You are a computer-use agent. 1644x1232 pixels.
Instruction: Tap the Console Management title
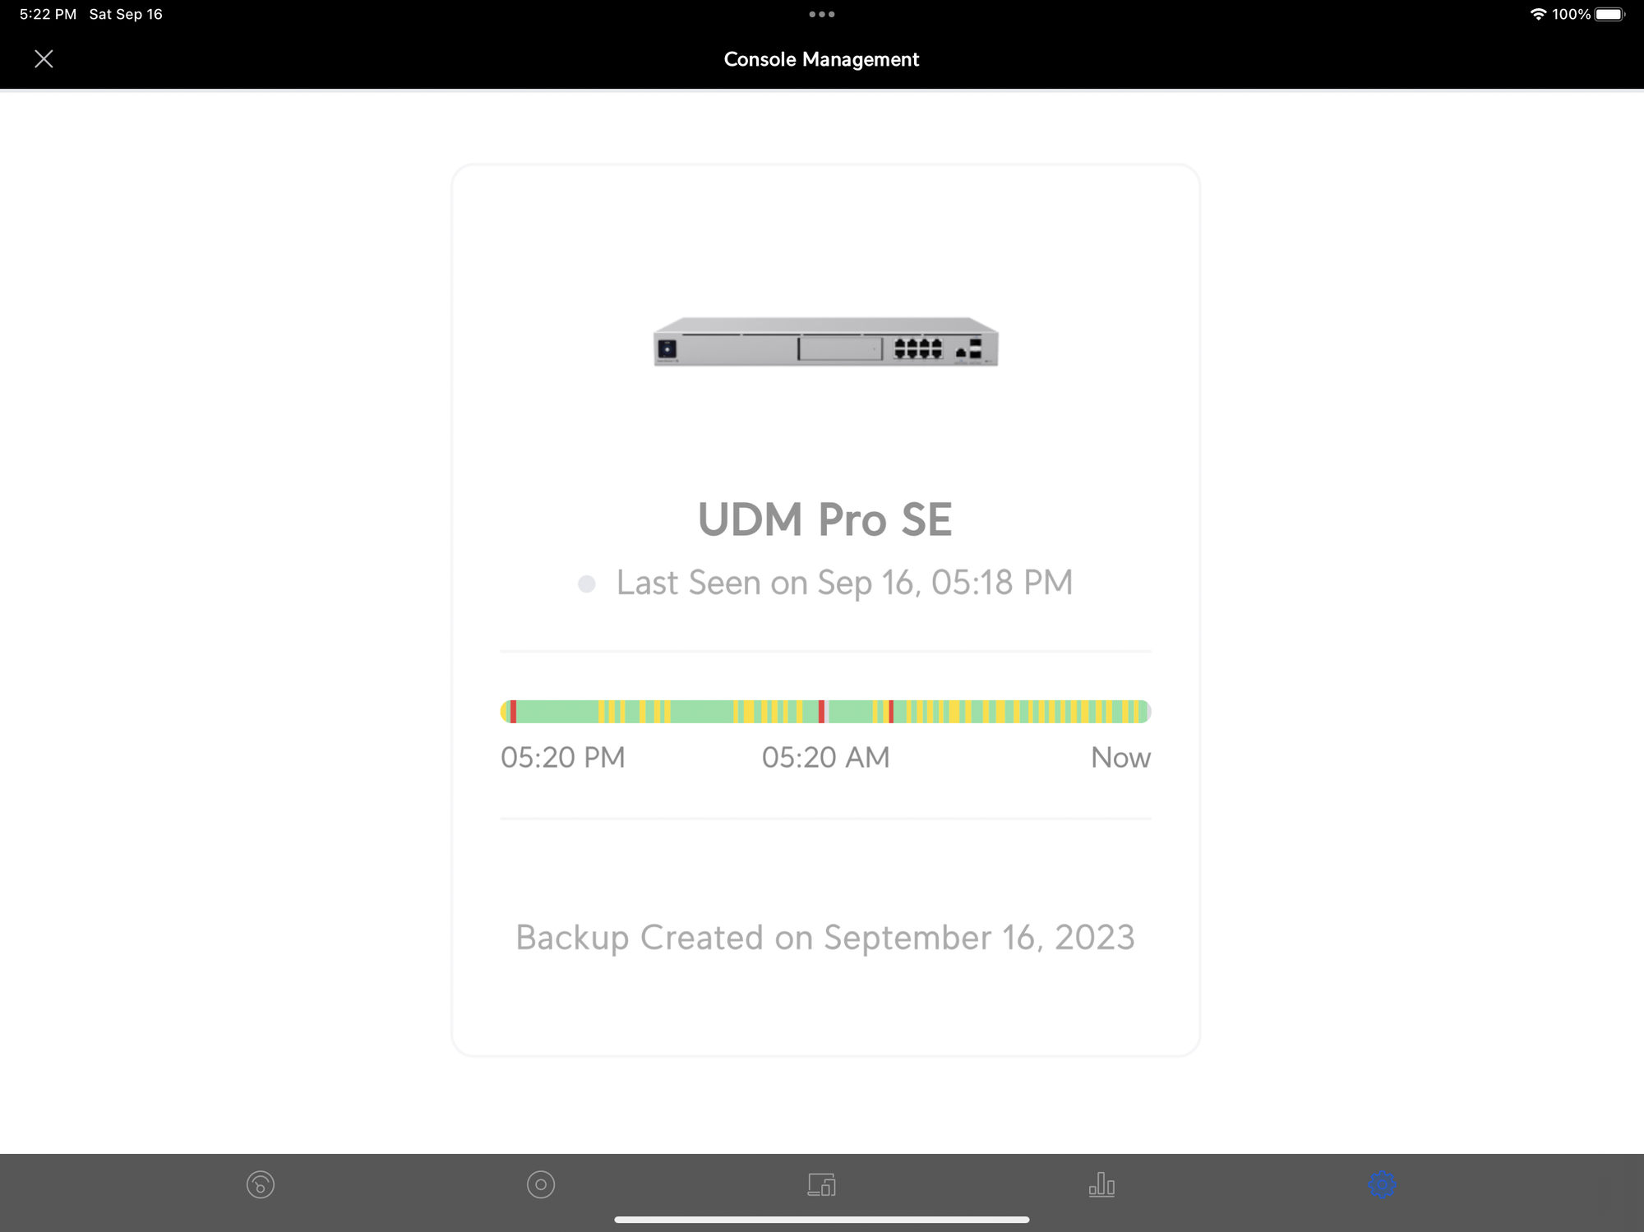coord(821,59)
